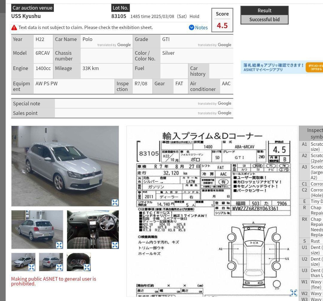Open the instrument cluster thumbnail

coord(79,262)
